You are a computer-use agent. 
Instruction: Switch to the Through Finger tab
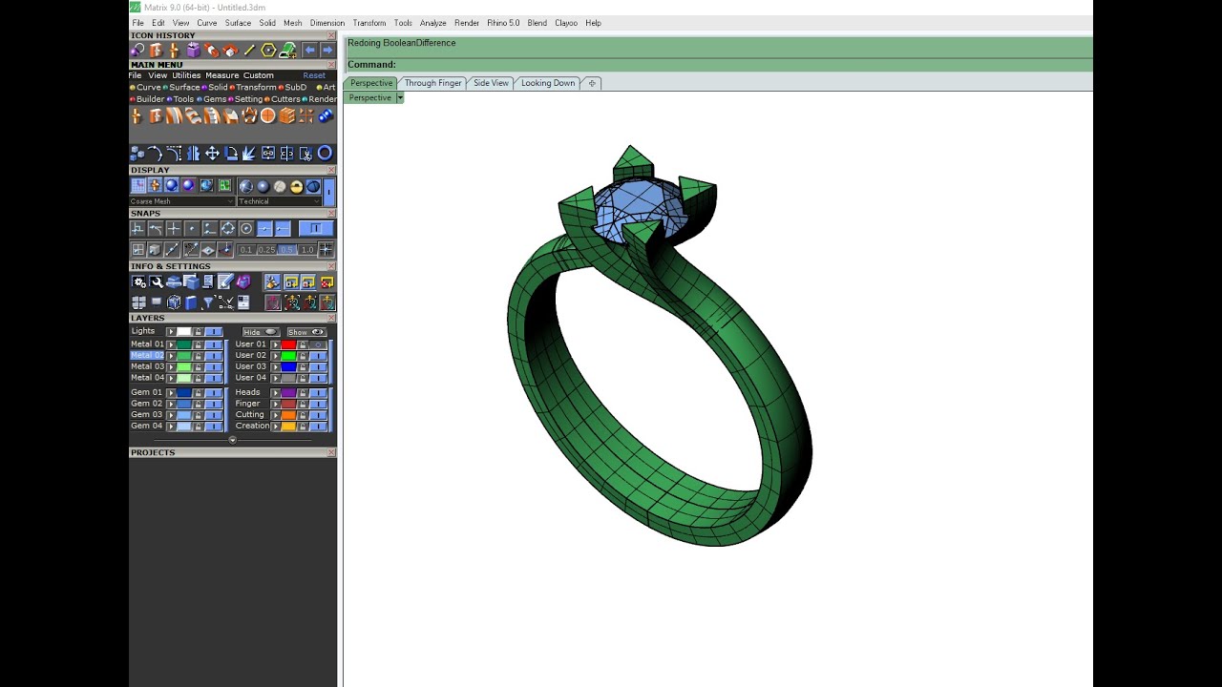433,83
